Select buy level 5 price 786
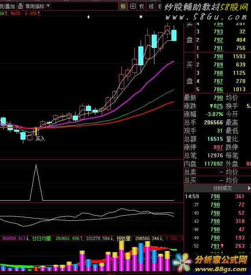This screenshot has width=251, height=275. [218, 89]
